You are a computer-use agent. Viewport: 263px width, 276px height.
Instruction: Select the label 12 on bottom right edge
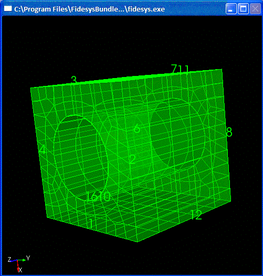(196, 215)
